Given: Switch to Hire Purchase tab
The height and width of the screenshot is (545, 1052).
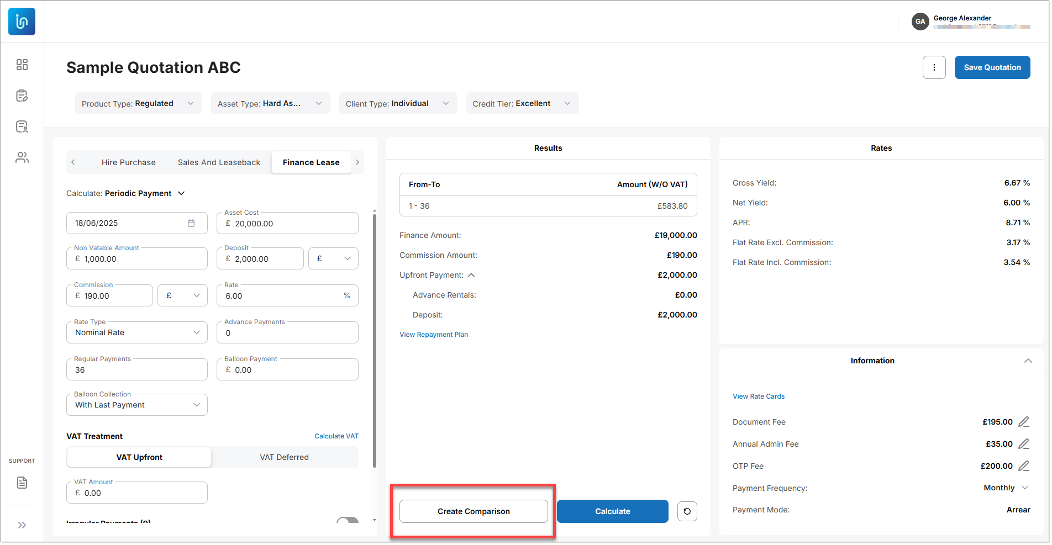Looking at the screenshot, I should [129, 162].
